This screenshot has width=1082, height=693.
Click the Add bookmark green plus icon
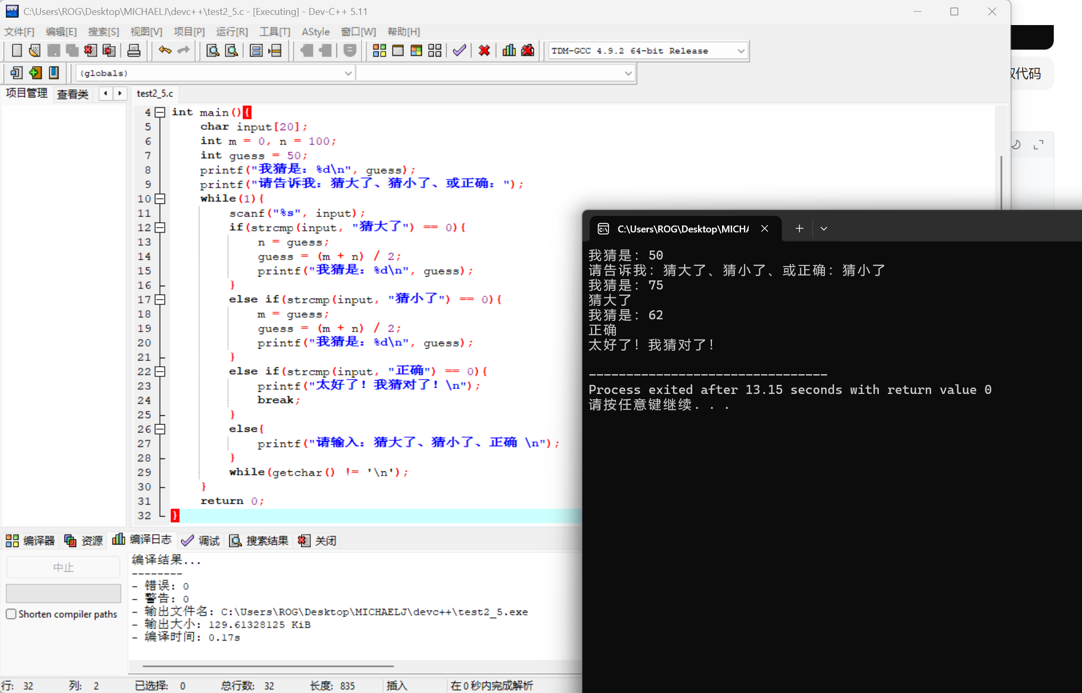click(35, 72)
